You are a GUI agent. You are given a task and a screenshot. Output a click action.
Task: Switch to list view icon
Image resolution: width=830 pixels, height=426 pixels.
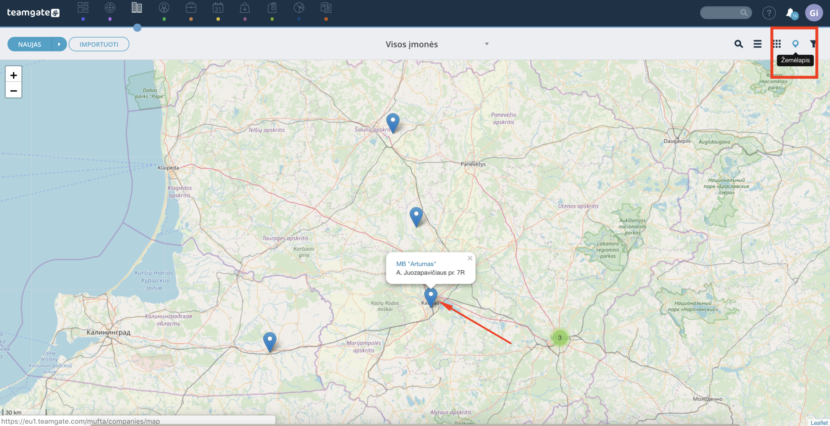(x=757, y=44)
